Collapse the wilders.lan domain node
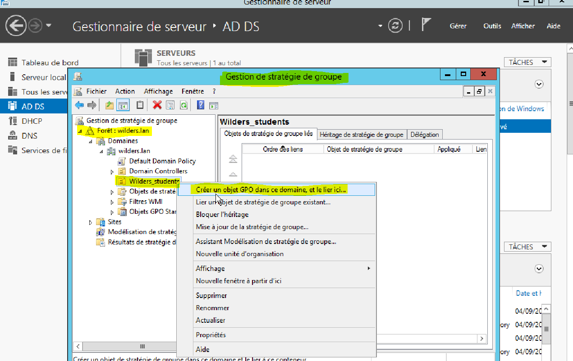Screen dimensions: 573x361 point(101,151)
